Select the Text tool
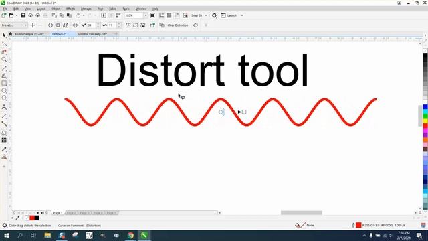The width and height of the screenshot is (428, 241). (x=4, y=107)
